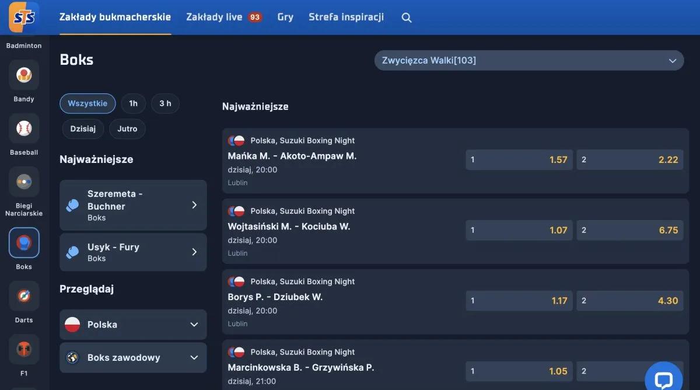700x390 pixels.
Task: Open the F1 sport category
Action: point(23,349)
